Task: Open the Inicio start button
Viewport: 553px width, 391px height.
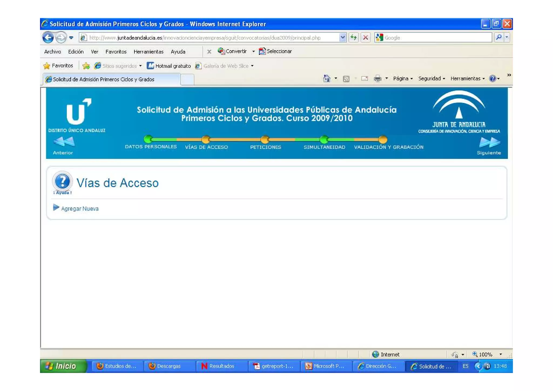Action: click(63, 366)
